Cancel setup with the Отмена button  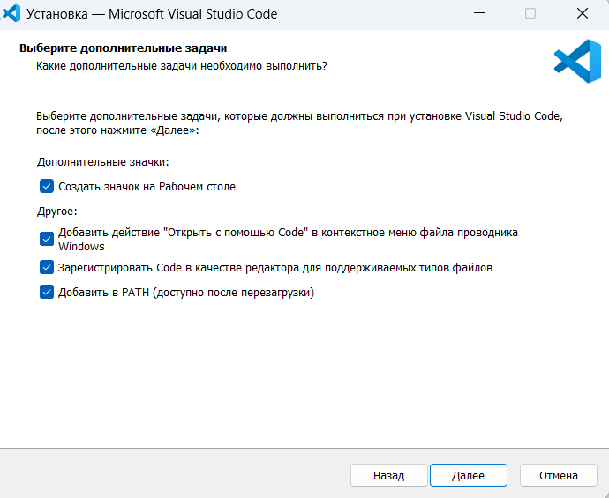pyautogui.click(x=558, y=475)
